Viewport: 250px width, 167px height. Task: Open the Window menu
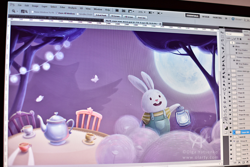tap(98, 9)
